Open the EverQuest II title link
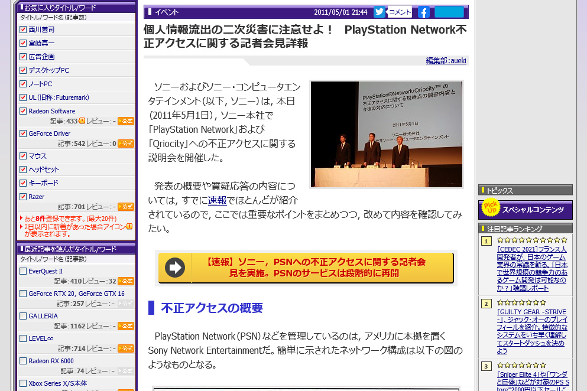 [x=46, y=271]
